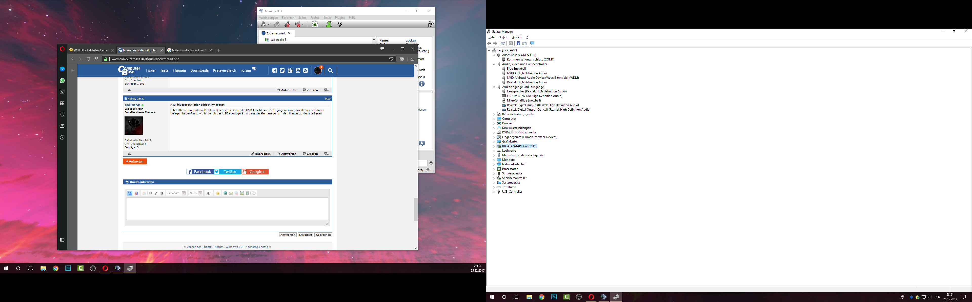Switch to the WEB.DE E-Mail tab
The width and height of the screenshot is (972, 302).
coord(90,50)
